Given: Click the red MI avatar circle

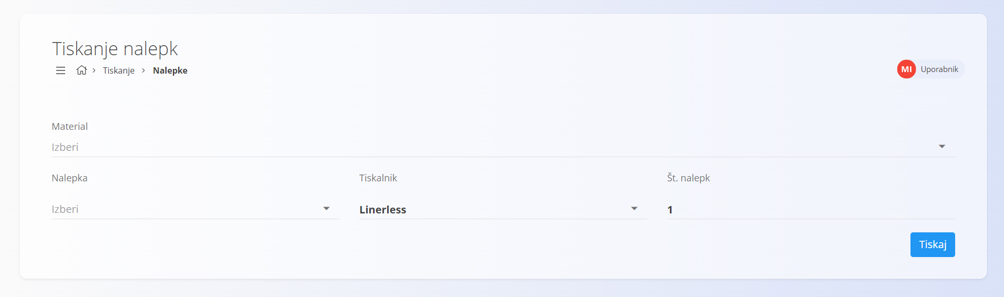Looking at the screenshot, I should (906, 69).
